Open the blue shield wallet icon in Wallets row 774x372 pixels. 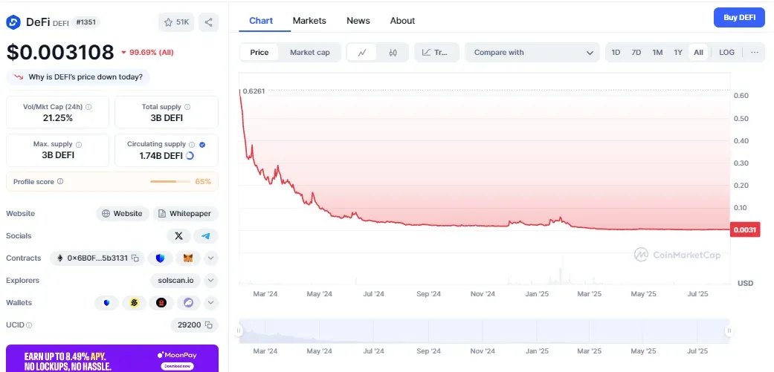pyautogui.click(x=106, y=302)
